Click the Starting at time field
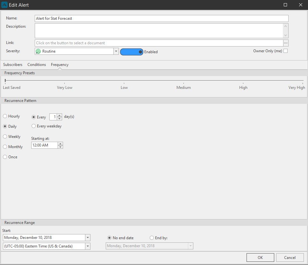Screen dimensions: 308x265 click(x=45, y=145)
